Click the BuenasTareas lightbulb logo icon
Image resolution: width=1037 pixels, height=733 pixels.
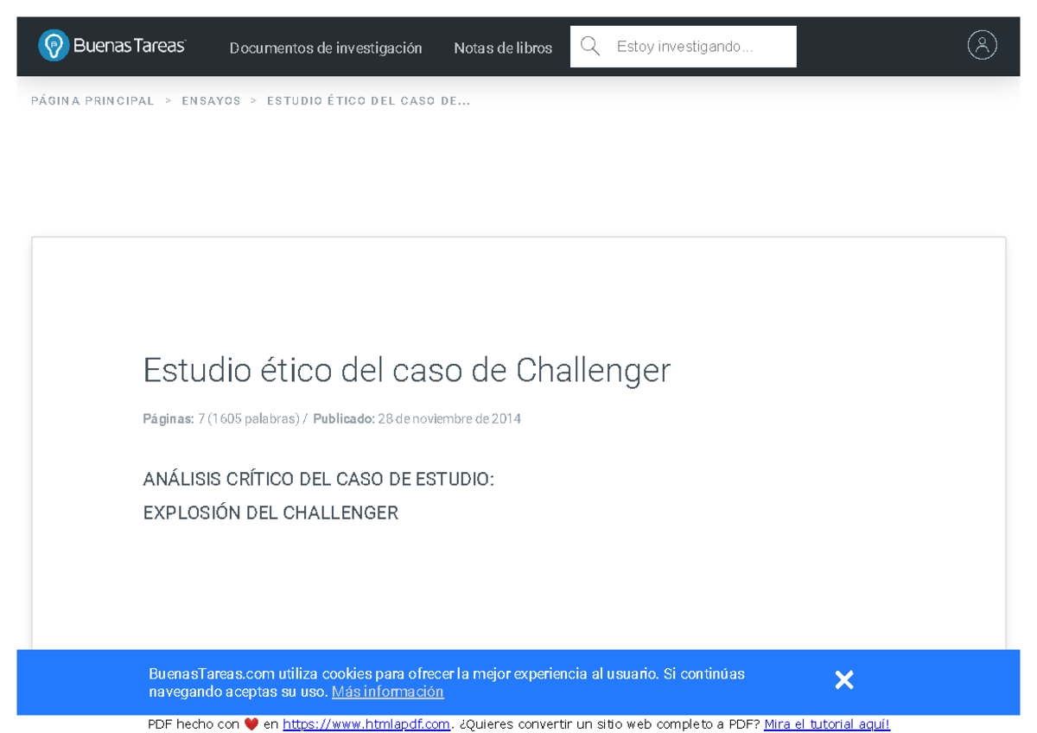tap(54, 46)
